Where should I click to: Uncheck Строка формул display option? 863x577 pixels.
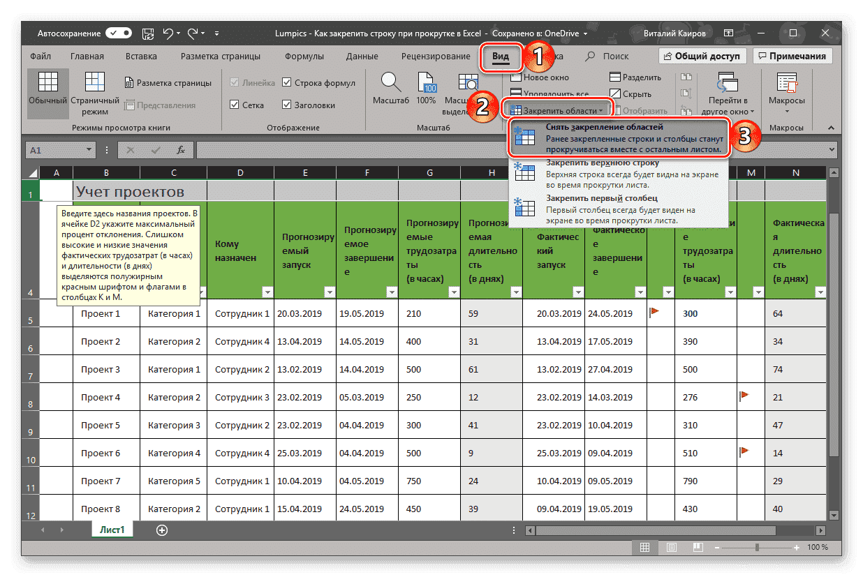click(x=288, y=82)
